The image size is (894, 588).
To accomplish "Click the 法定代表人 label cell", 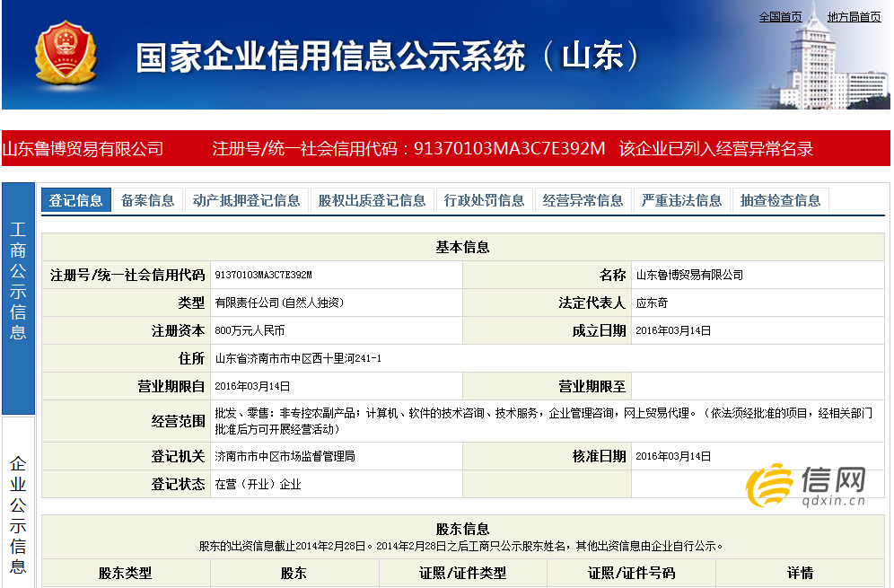I will pos(547,303).
